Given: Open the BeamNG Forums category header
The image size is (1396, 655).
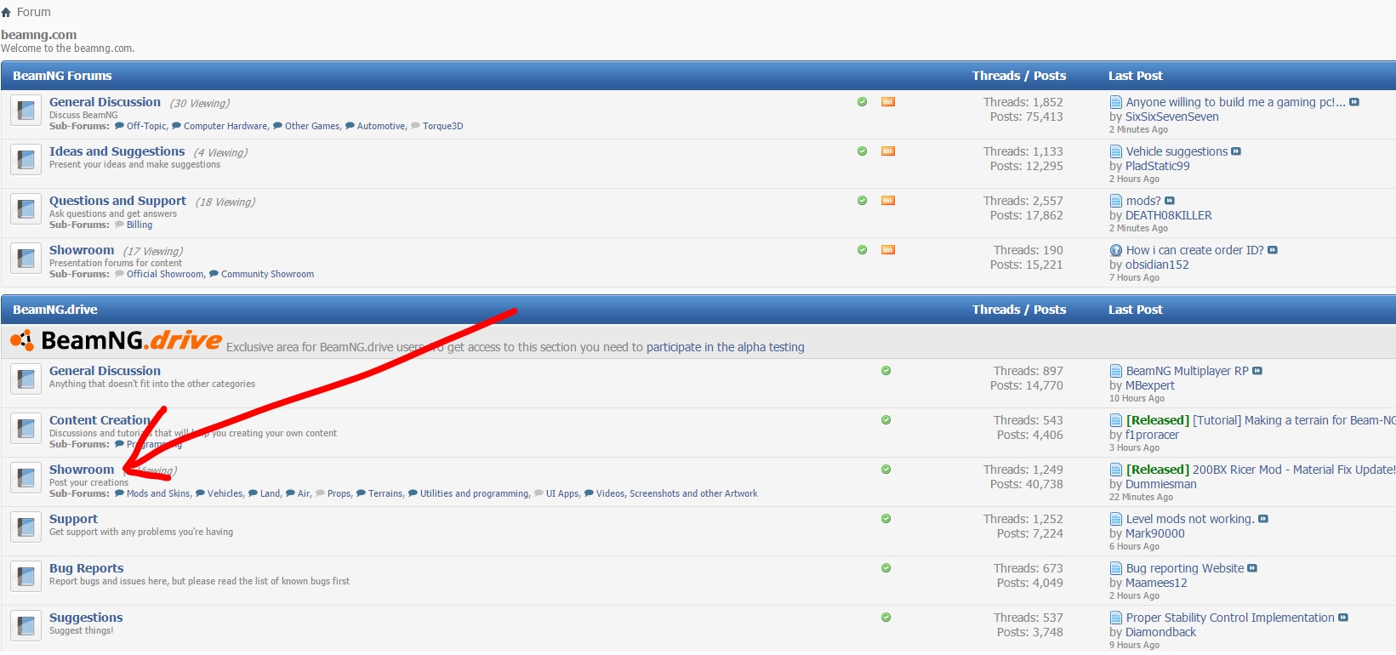Looking at the screenshot, I should point(62,76).
